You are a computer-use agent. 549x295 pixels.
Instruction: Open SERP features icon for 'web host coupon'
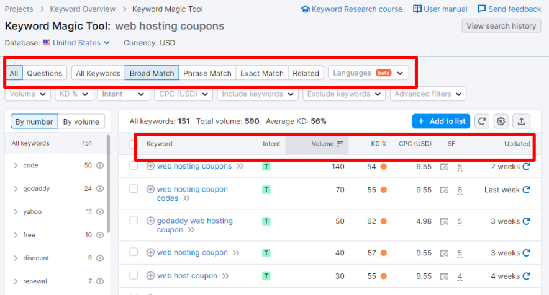pos(444,276)
